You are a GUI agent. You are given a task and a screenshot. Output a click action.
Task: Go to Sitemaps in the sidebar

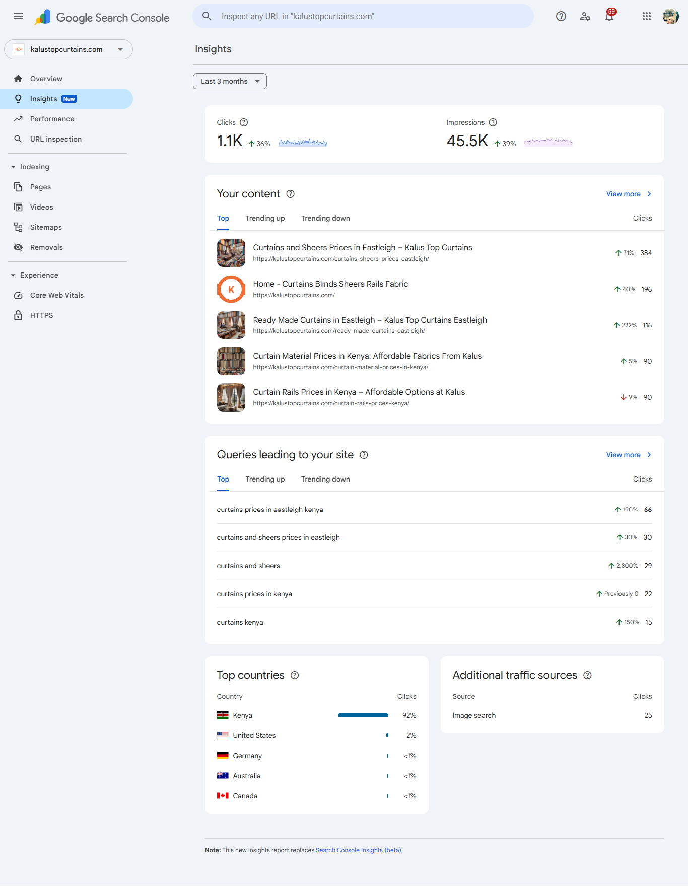coord(66,227)
